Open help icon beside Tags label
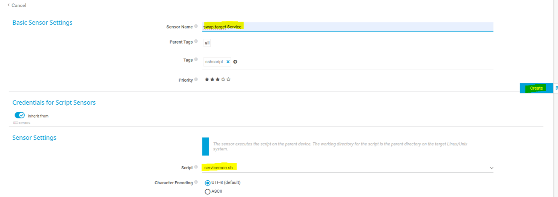Viewport: 558px width, 197px height. (196, 60)
